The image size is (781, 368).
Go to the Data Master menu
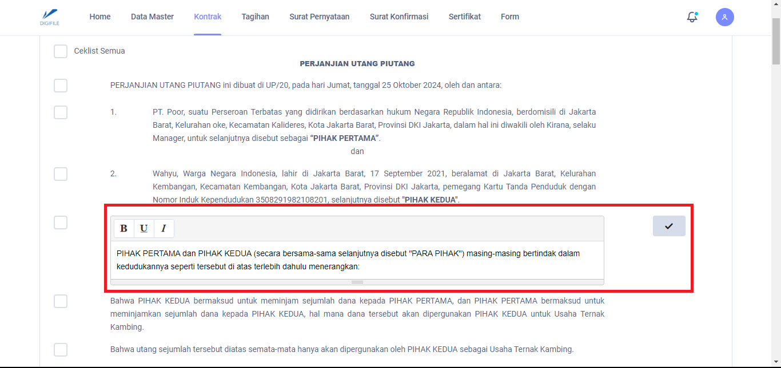152,17
